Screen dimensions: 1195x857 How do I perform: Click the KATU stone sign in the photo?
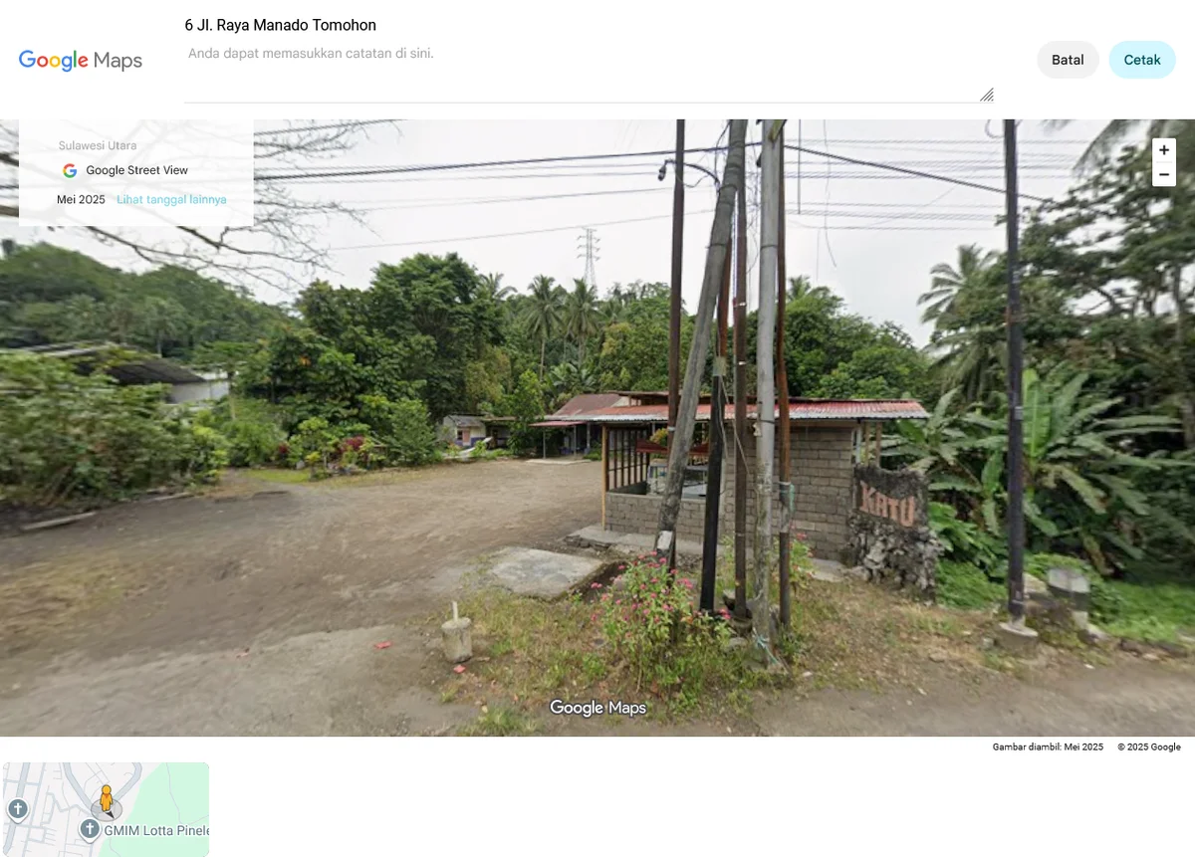coord(886,507)
